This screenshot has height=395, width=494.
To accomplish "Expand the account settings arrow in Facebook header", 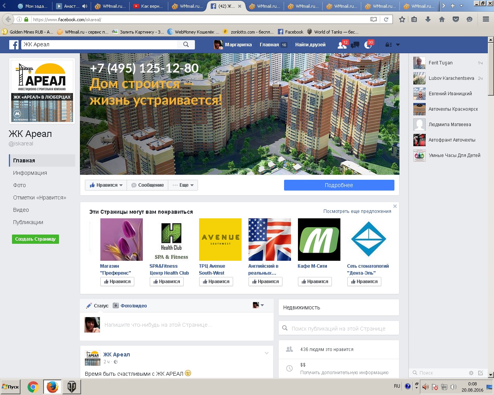I will click(398, 45).
